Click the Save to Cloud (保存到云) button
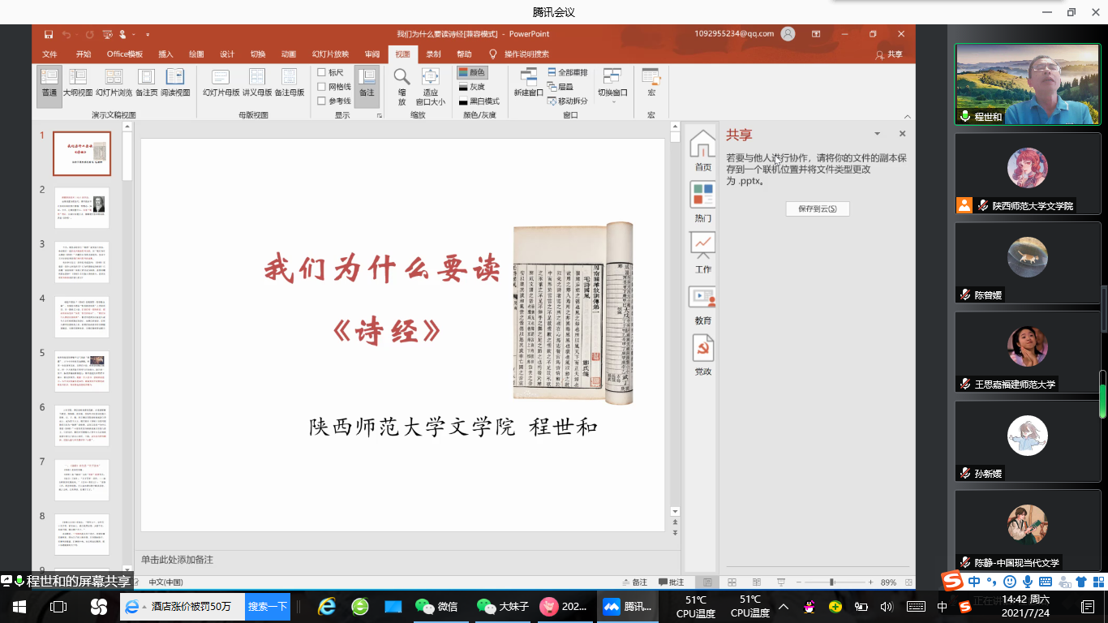 coord(817,208)
